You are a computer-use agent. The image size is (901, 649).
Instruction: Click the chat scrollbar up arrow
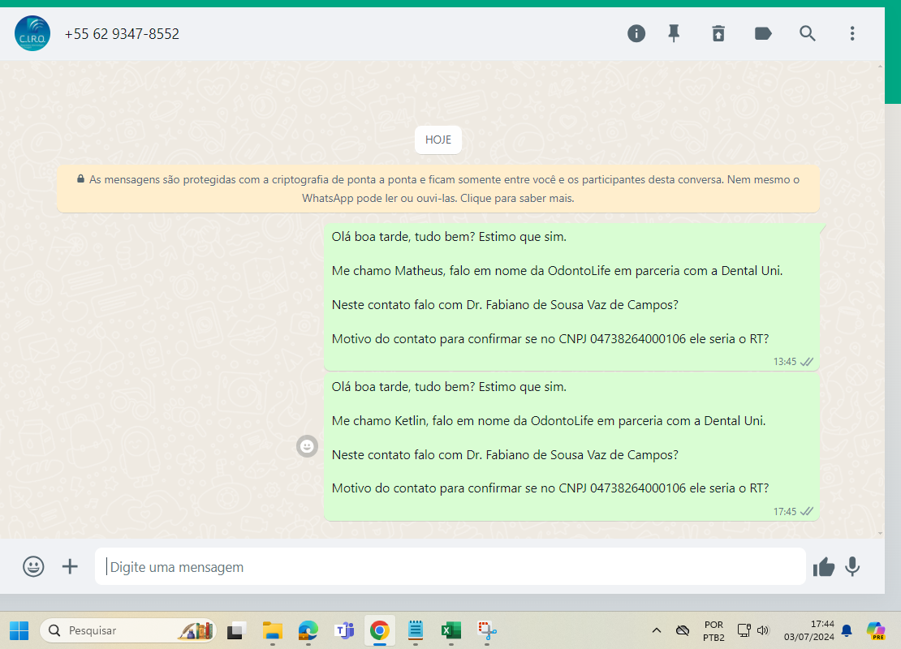[x=881, y=66]
